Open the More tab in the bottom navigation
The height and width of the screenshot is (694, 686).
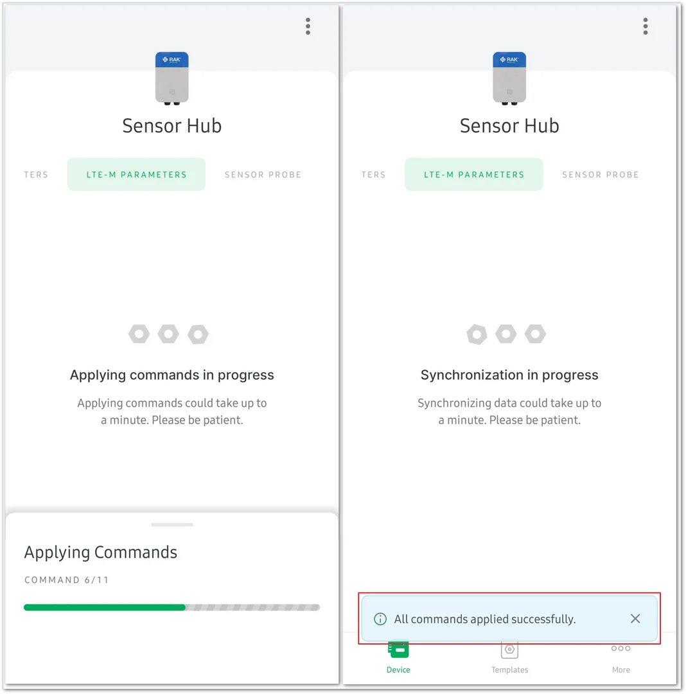620,659
